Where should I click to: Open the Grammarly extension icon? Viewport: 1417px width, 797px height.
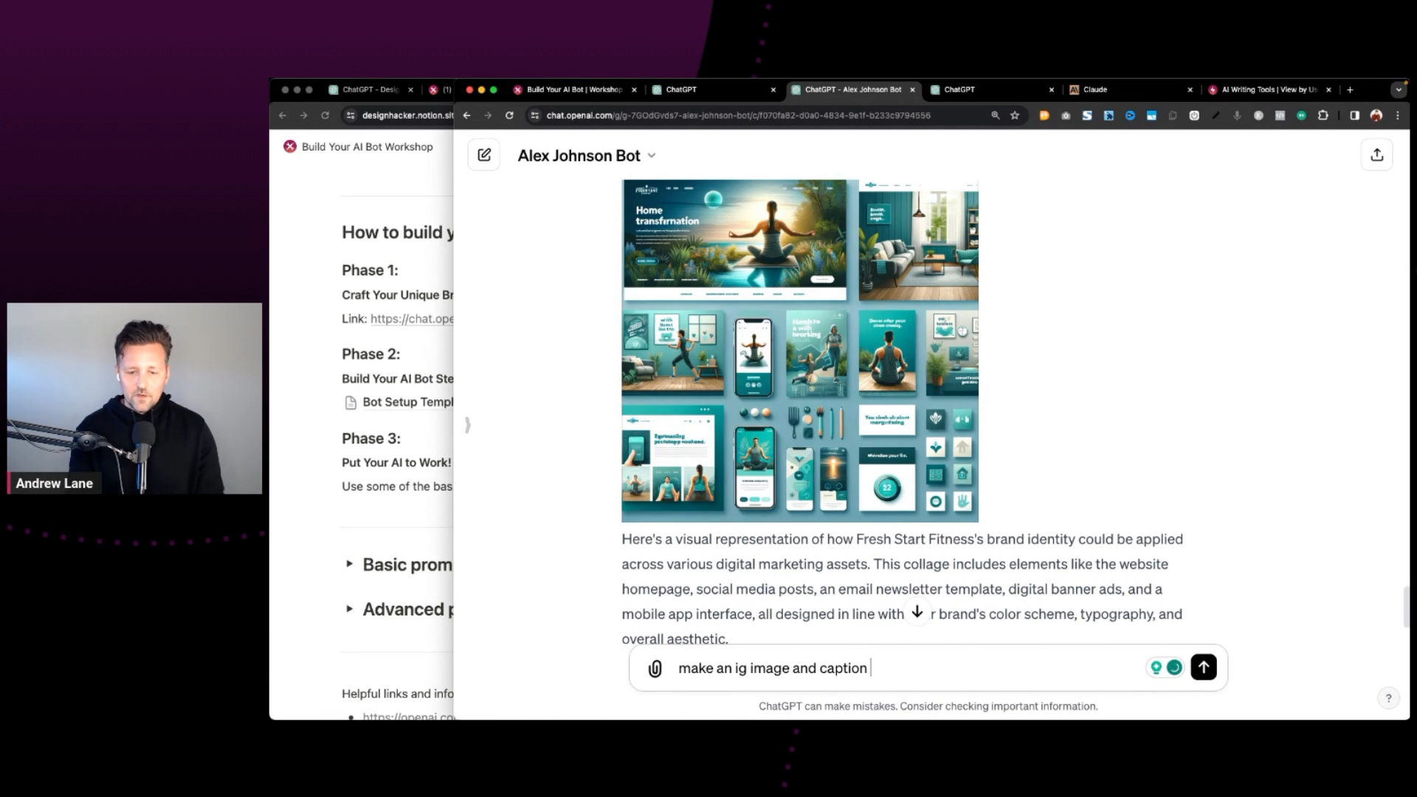1301,116
